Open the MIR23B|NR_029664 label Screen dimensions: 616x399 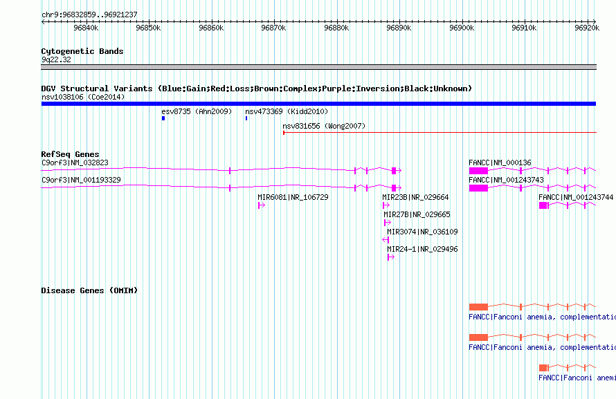tap(416, 197)
